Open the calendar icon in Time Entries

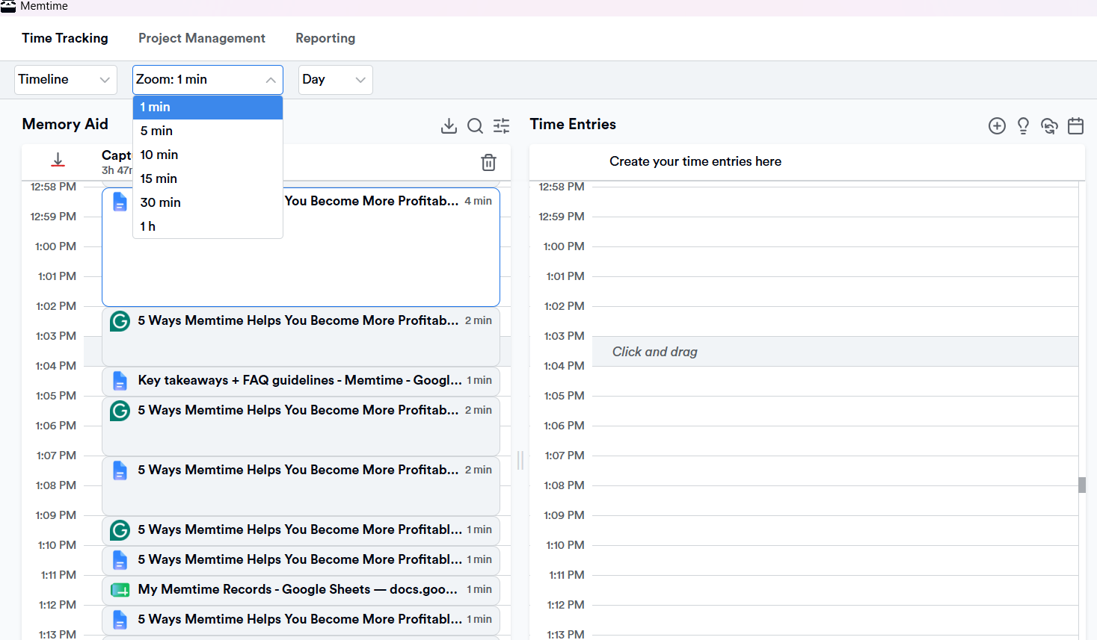1075,125
